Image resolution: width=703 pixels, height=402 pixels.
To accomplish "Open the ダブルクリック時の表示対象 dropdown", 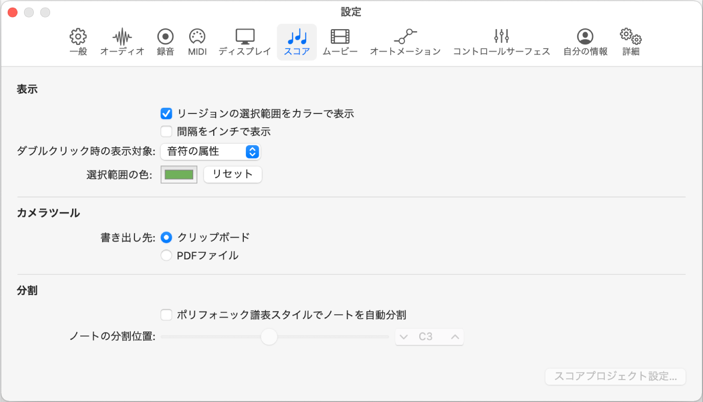I will [x=210, y=151].
